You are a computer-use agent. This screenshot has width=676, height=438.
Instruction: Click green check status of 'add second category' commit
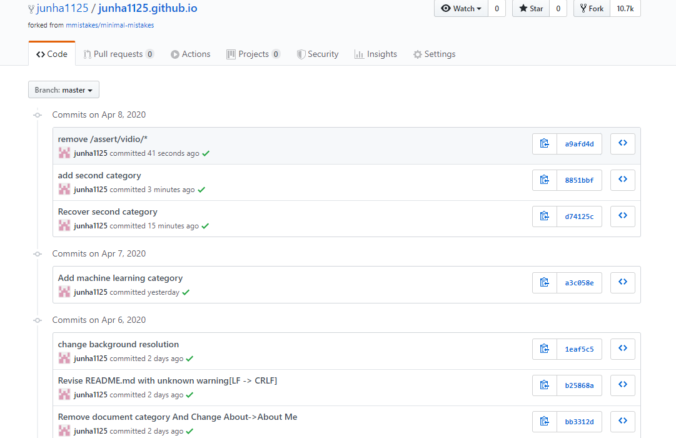pos(201,190)
